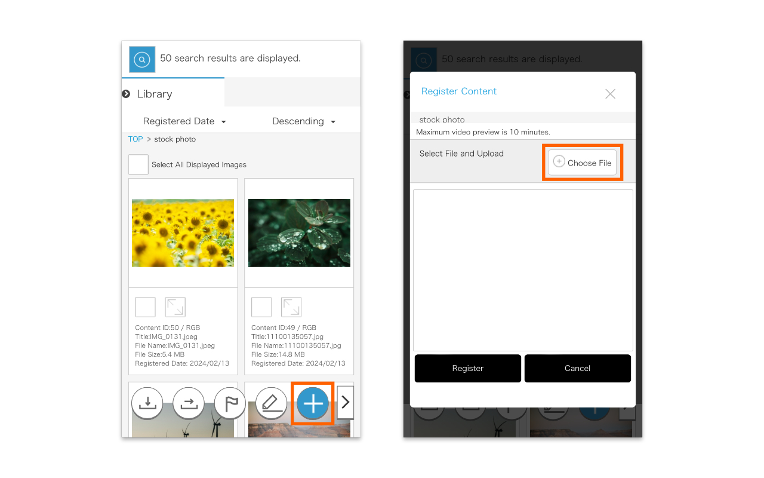Go to TOP breadcrumb link
Image resolution: width=764 pixels, height=478 pixels.
point(135,139)
